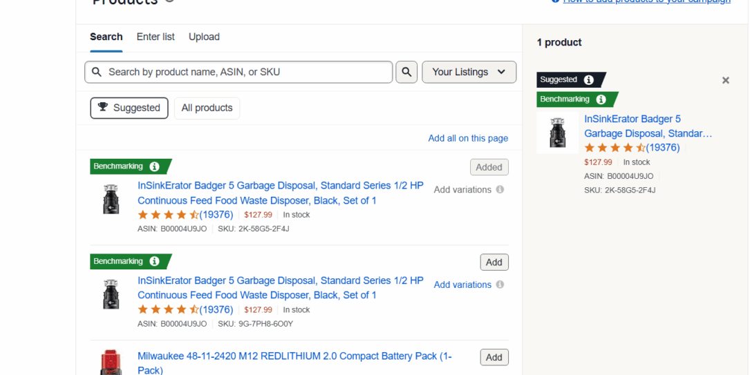Screen dimensions: 750x375
Task: Switch to the Upload tab
Action: point(204,37)
